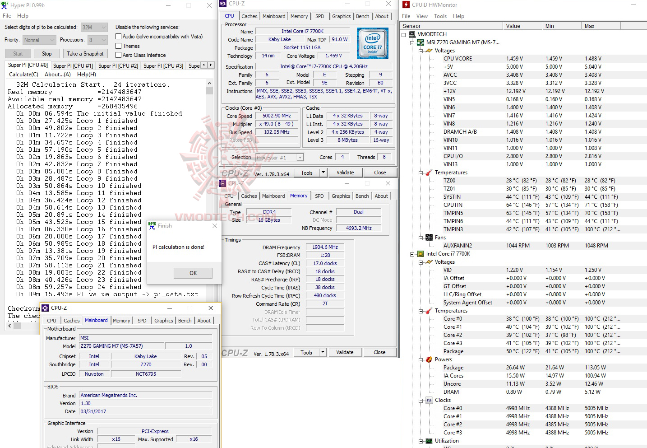
Task: Open the digits of pi dropdown showing 32M
Action: [102, 27]
